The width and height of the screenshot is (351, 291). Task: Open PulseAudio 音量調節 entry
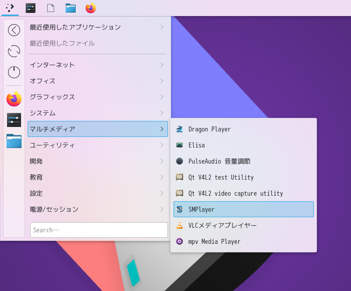pyautogui.click(x=244, y=161)
